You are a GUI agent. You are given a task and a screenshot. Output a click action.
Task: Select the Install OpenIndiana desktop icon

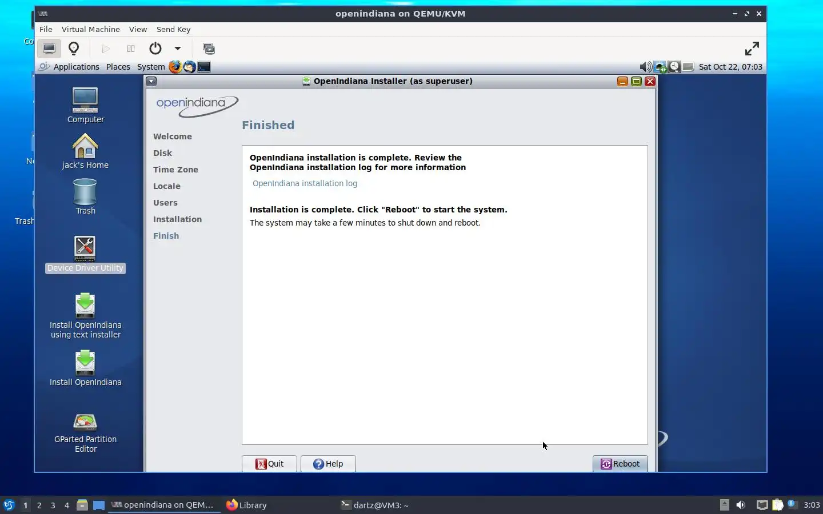85,368
